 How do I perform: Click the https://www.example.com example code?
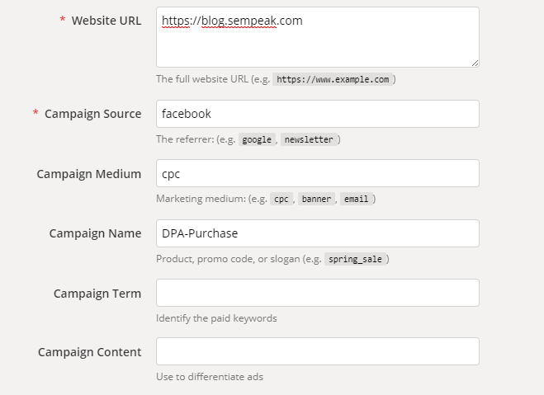pyautogui.click(x=333, y=80)
